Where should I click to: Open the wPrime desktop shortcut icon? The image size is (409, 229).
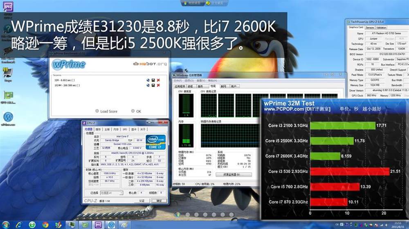[8, 117]
